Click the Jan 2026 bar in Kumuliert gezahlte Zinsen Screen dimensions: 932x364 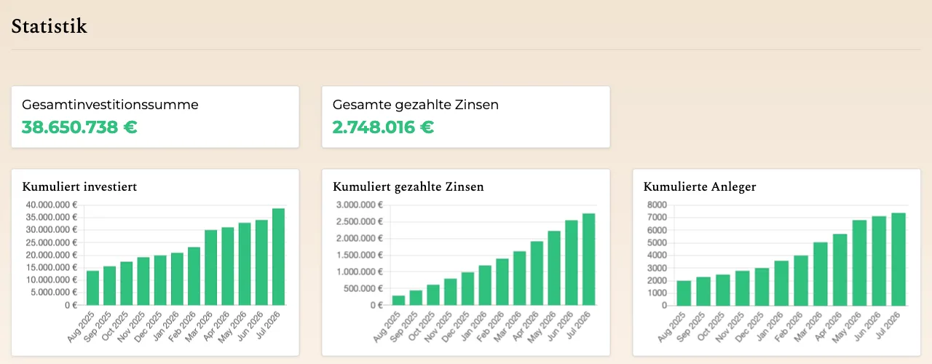485,285
